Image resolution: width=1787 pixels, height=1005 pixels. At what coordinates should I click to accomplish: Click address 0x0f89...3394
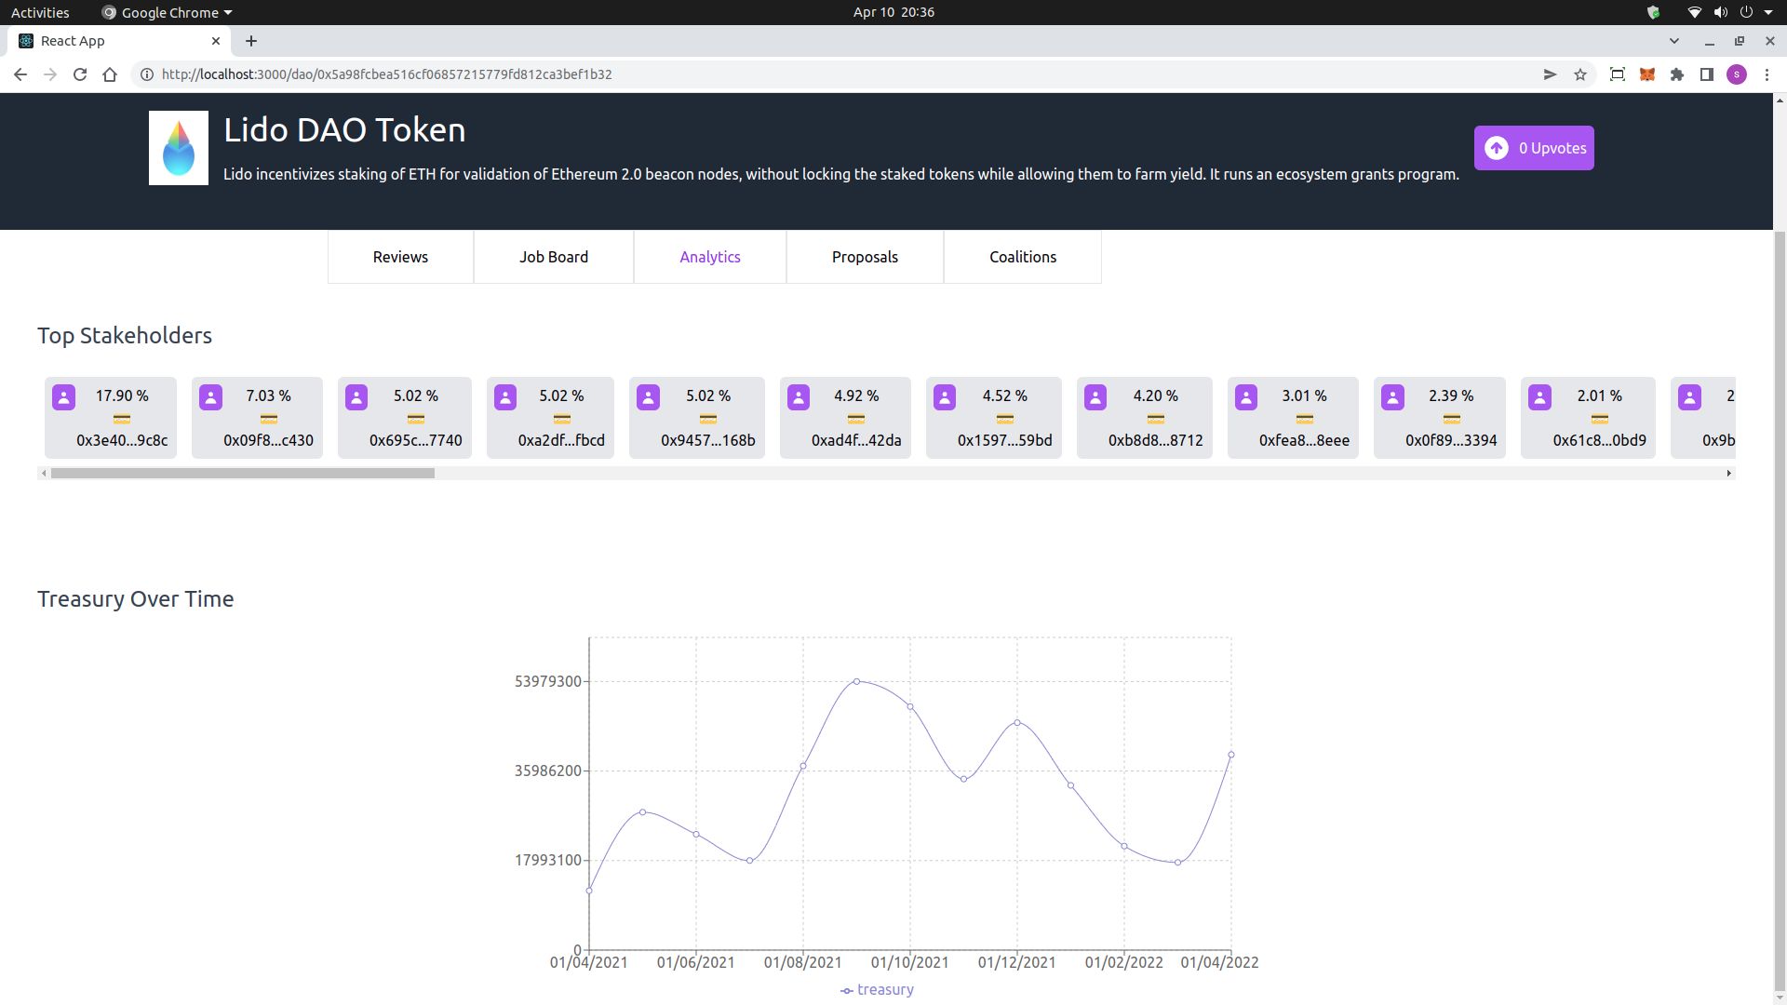pyautogui.click(x=1451, y=440)
